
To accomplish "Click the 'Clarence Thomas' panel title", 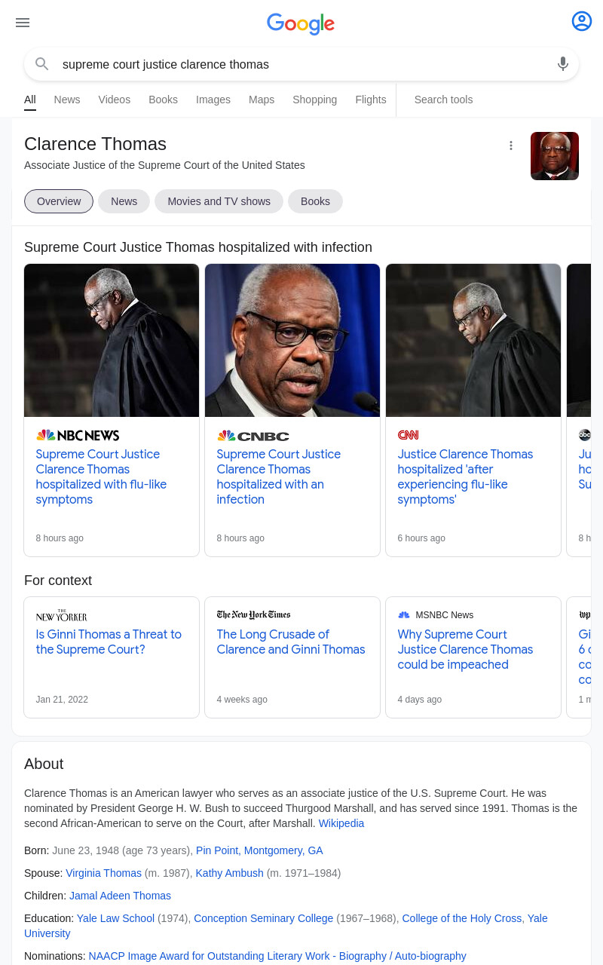I will coord(95,144).
